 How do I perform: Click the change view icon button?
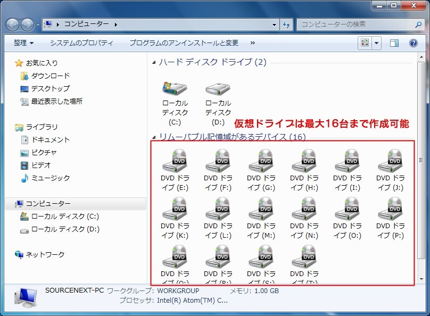[365, 43]
